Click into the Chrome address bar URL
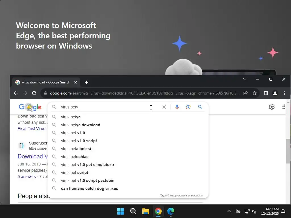Screen dimensions: 291x218 coord(145,93)
